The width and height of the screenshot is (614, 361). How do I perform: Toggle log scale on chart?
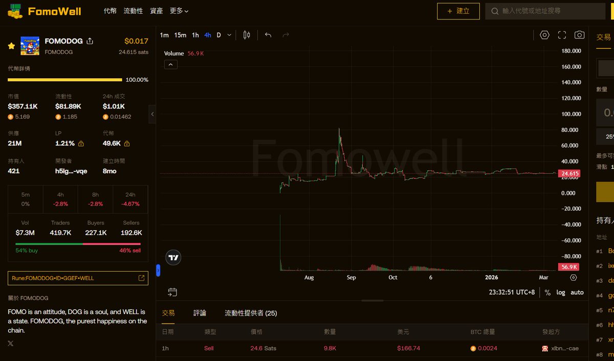pos(561,292)
